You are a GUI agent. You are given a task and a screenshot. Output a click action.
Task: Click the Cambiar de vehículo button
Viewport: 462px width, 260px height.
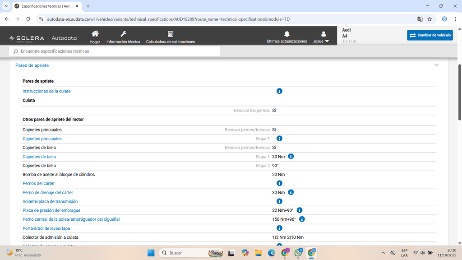click(x=430, y=35)
